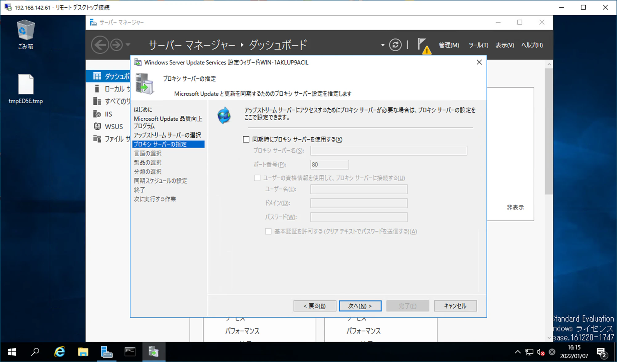
Task: Select '分類の選択' wizard step
Action: coord(148,172)
